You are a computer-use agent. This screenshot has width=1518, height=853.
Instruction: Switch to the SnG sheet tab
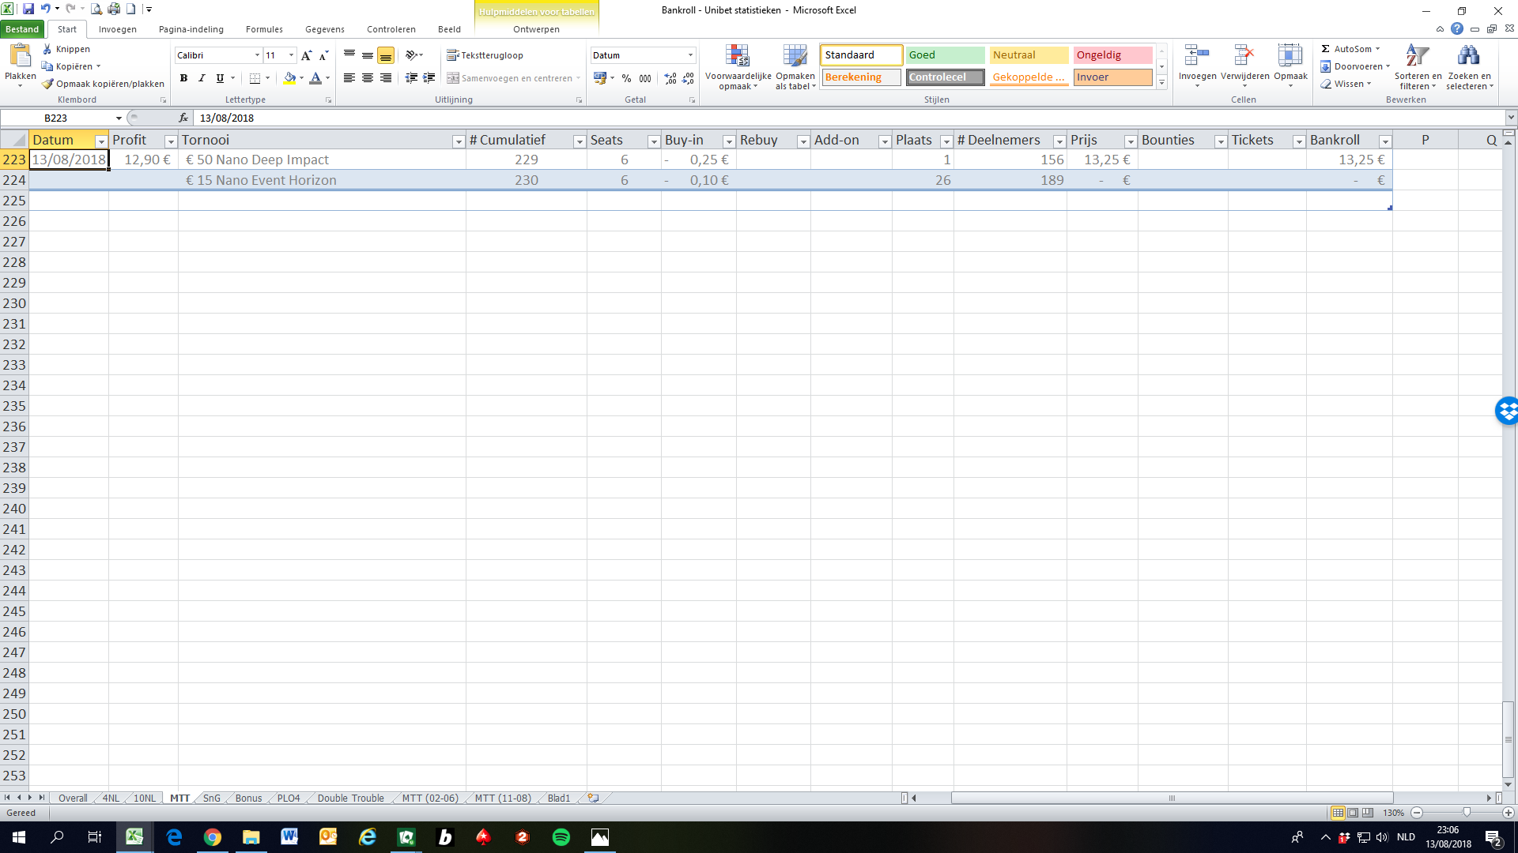(x=211, y=799)
